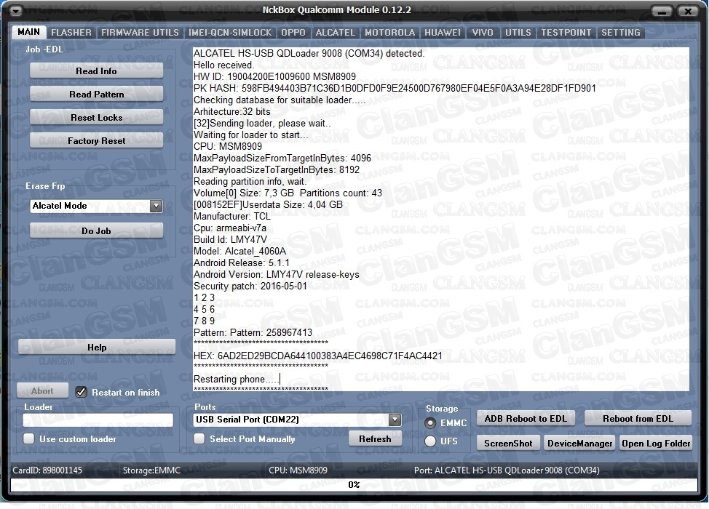Go to the VIVO tab
The width and height of the screenshot is (709, 509).
click(x=483, y=33)
